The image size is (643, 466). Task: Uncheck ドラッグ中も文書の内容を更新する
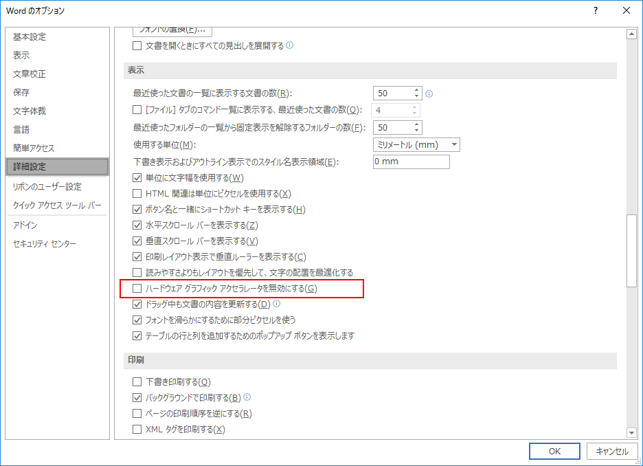tap(137, 304)
